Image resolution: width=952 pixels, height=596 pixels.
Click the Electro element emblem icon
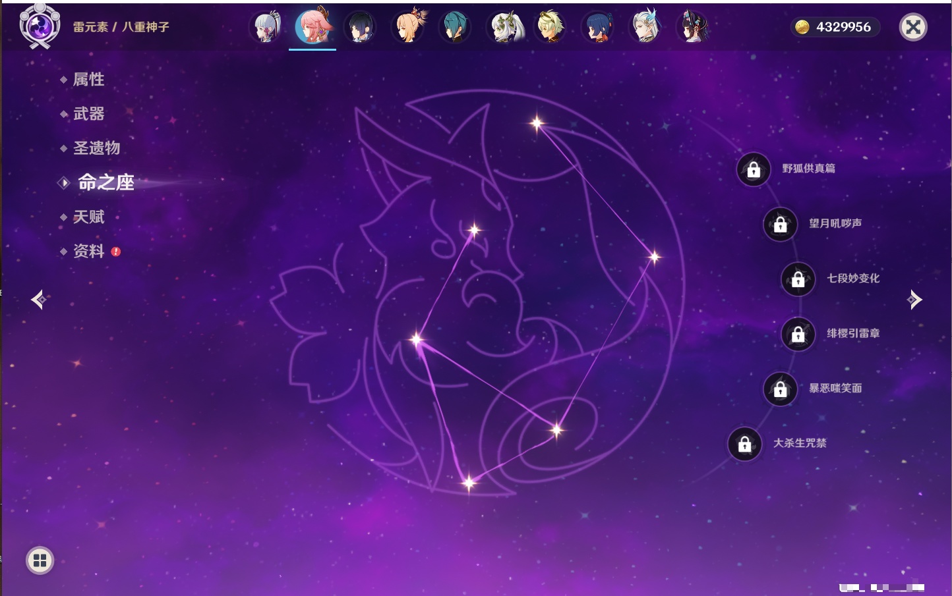tap(40, 27)
